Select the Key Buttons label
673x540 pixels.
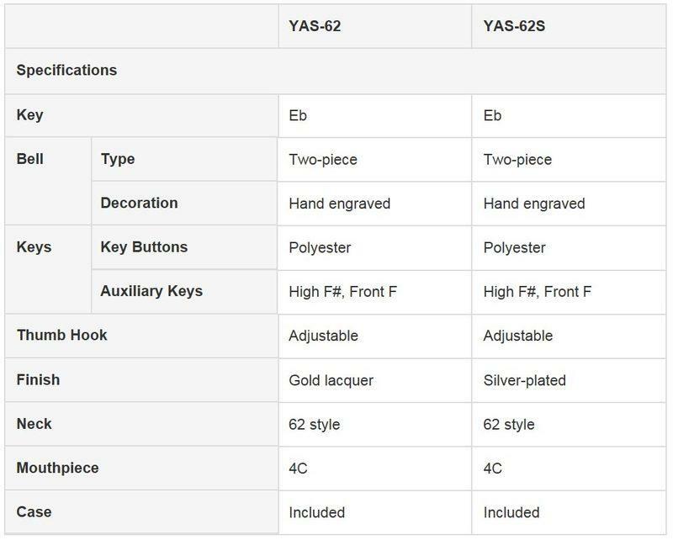click(x=144, y=247)
